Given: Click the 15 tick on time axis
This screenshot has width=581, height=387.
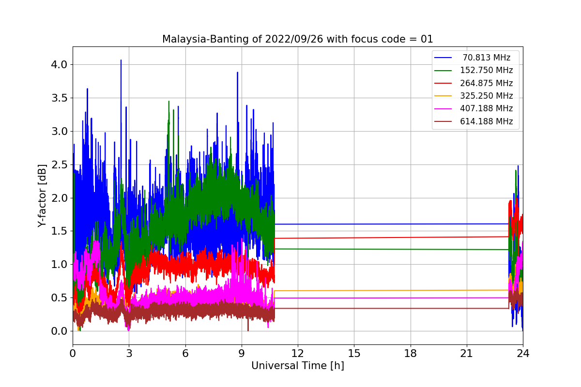Looking at the screenshot, I should click(354, 354).
